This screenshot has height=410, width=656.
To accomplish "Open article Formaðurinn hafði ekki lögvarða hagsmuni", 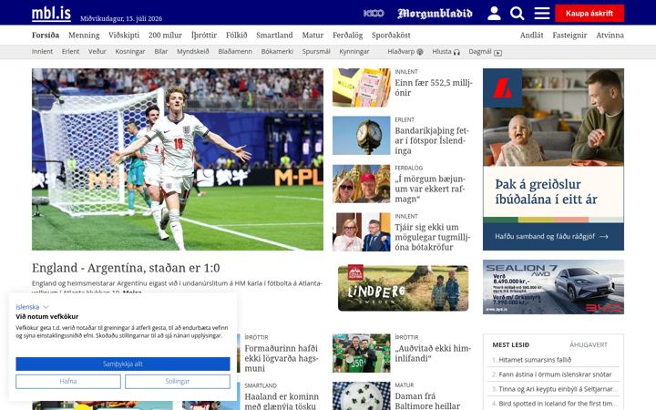I will coord(282,358).
